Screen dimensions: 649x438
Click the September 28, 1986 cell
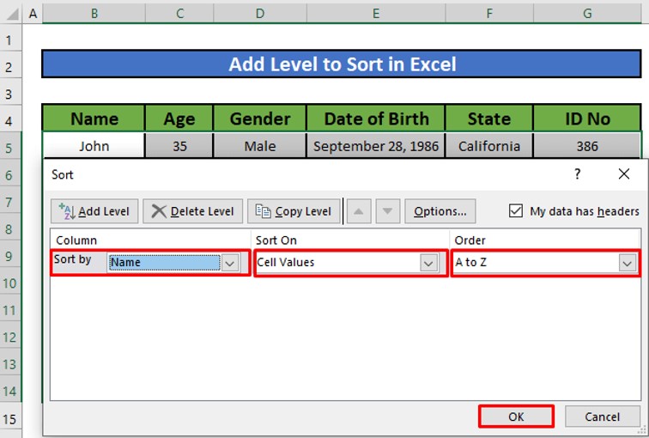pyautogui.click(x=376, y=146)
